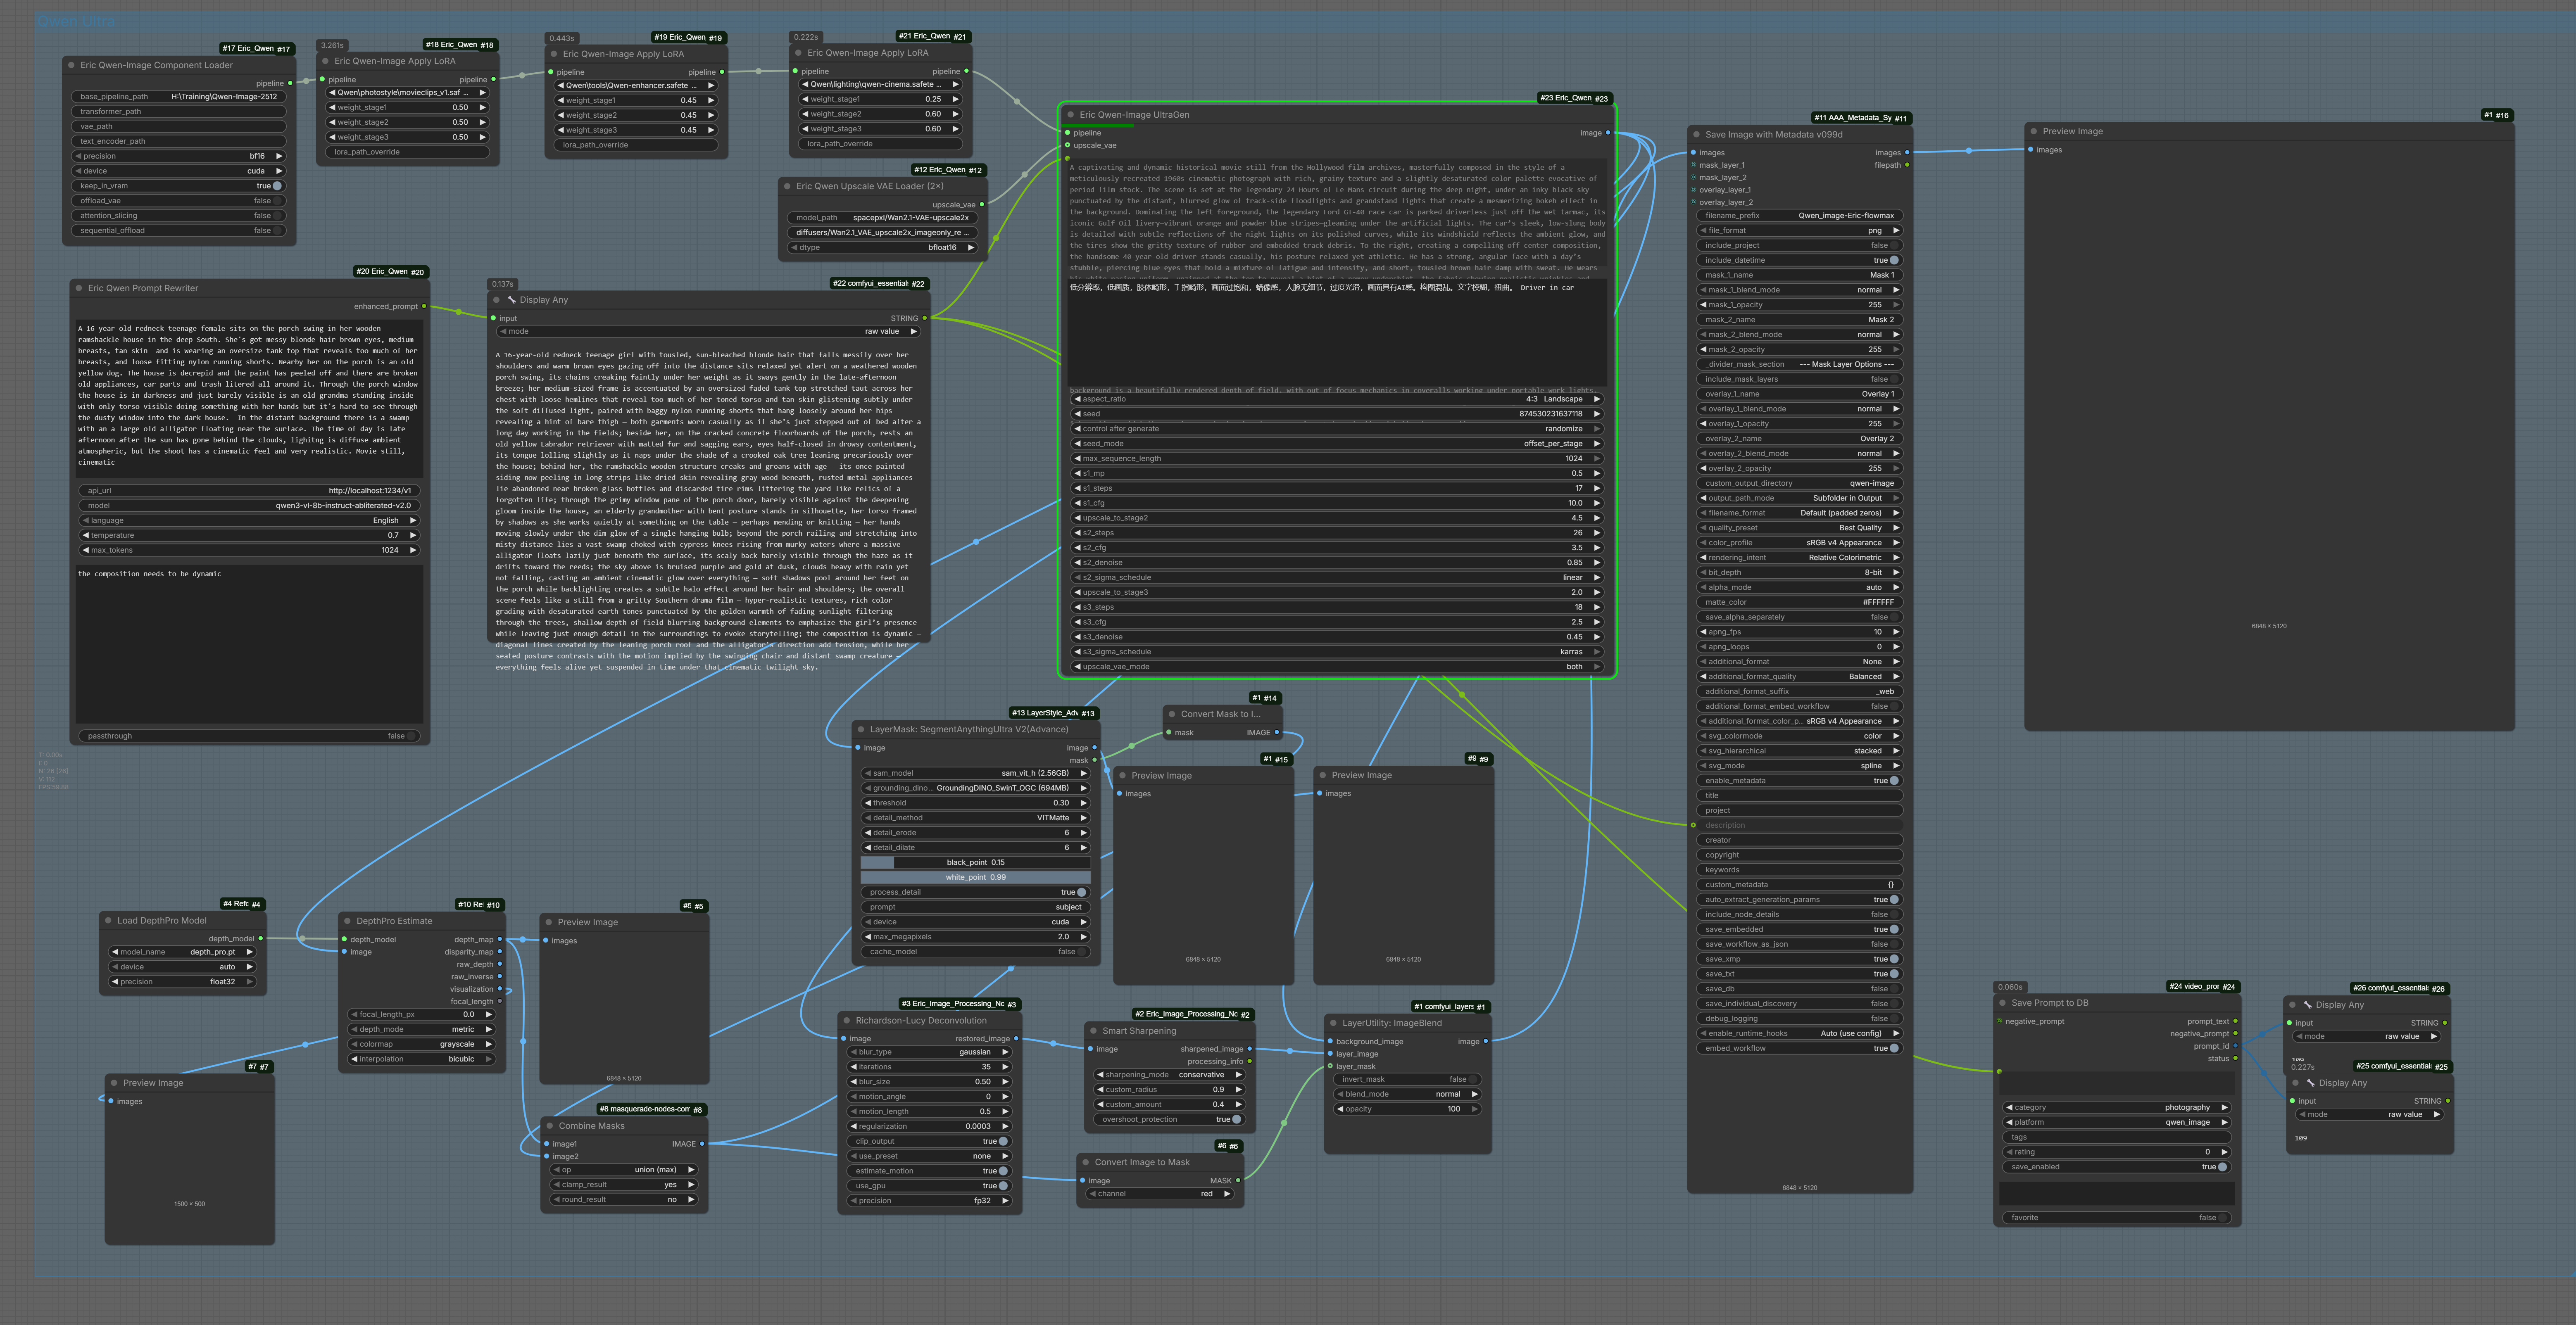Click the base_pipeline_path field
The height and width of the screenshot is (1325, 2576).
click(x=179, y=97)
